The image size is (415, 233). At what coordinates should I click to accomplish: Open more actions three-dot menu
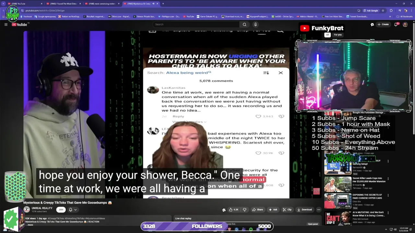[x=319, y=209]
